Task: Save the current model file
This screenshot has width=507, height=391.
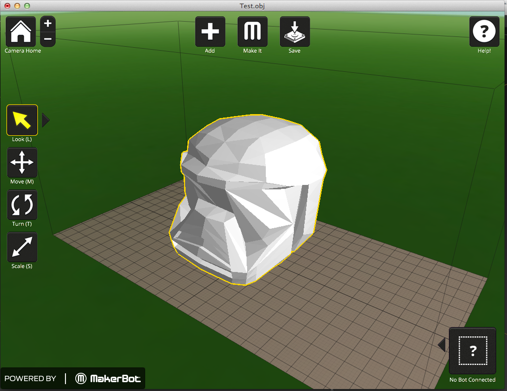Action: [x=294, y=31]
